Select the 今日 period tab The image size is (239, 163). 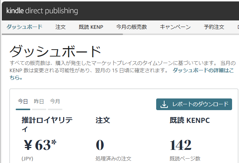click(23, 101)
